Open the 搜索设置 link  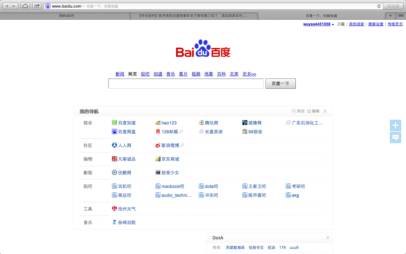coord(376,24)
